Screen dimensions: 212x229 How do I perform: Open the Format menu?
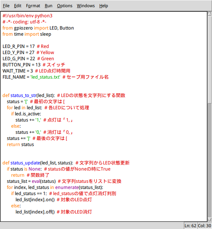[x=33, y=6]
